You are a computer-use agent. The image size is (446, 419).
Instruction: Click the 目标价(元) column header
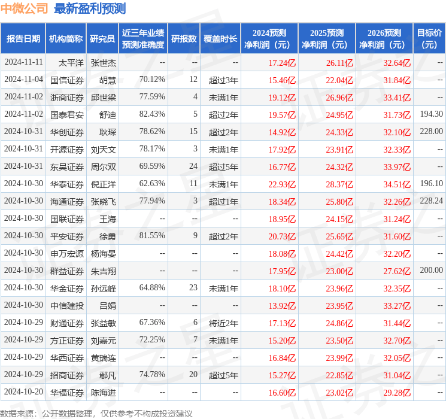tap(429, 39)
